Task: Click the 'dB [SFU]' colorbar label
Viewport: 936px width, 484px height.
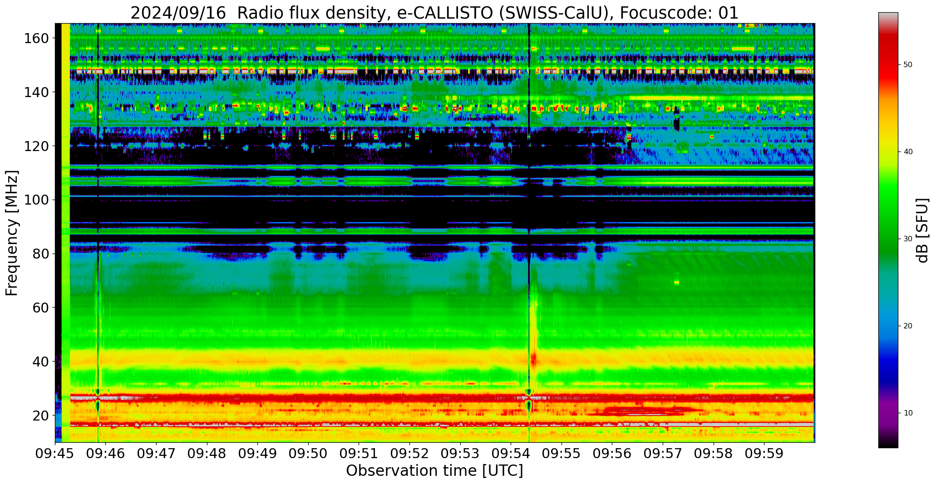Action: (x=922, y=230)
